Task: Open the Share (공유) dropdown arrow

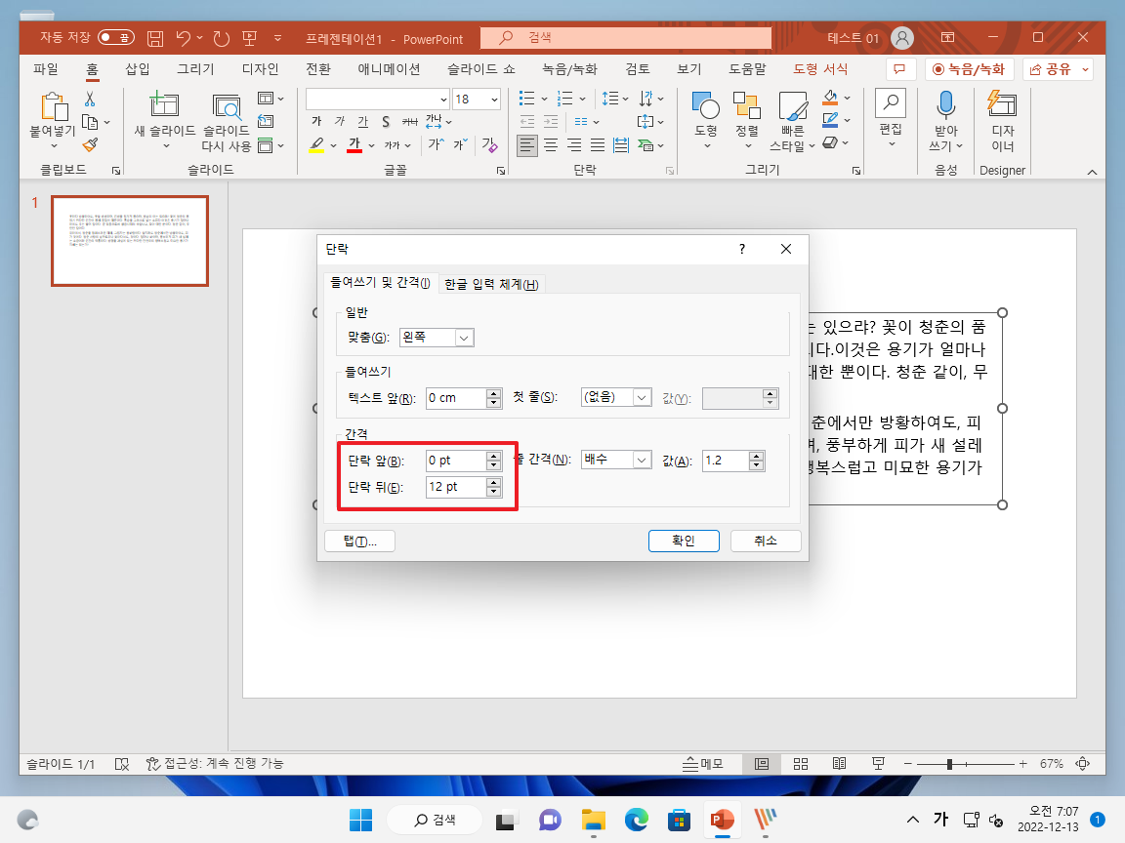Action: [x=1086, y=69]
